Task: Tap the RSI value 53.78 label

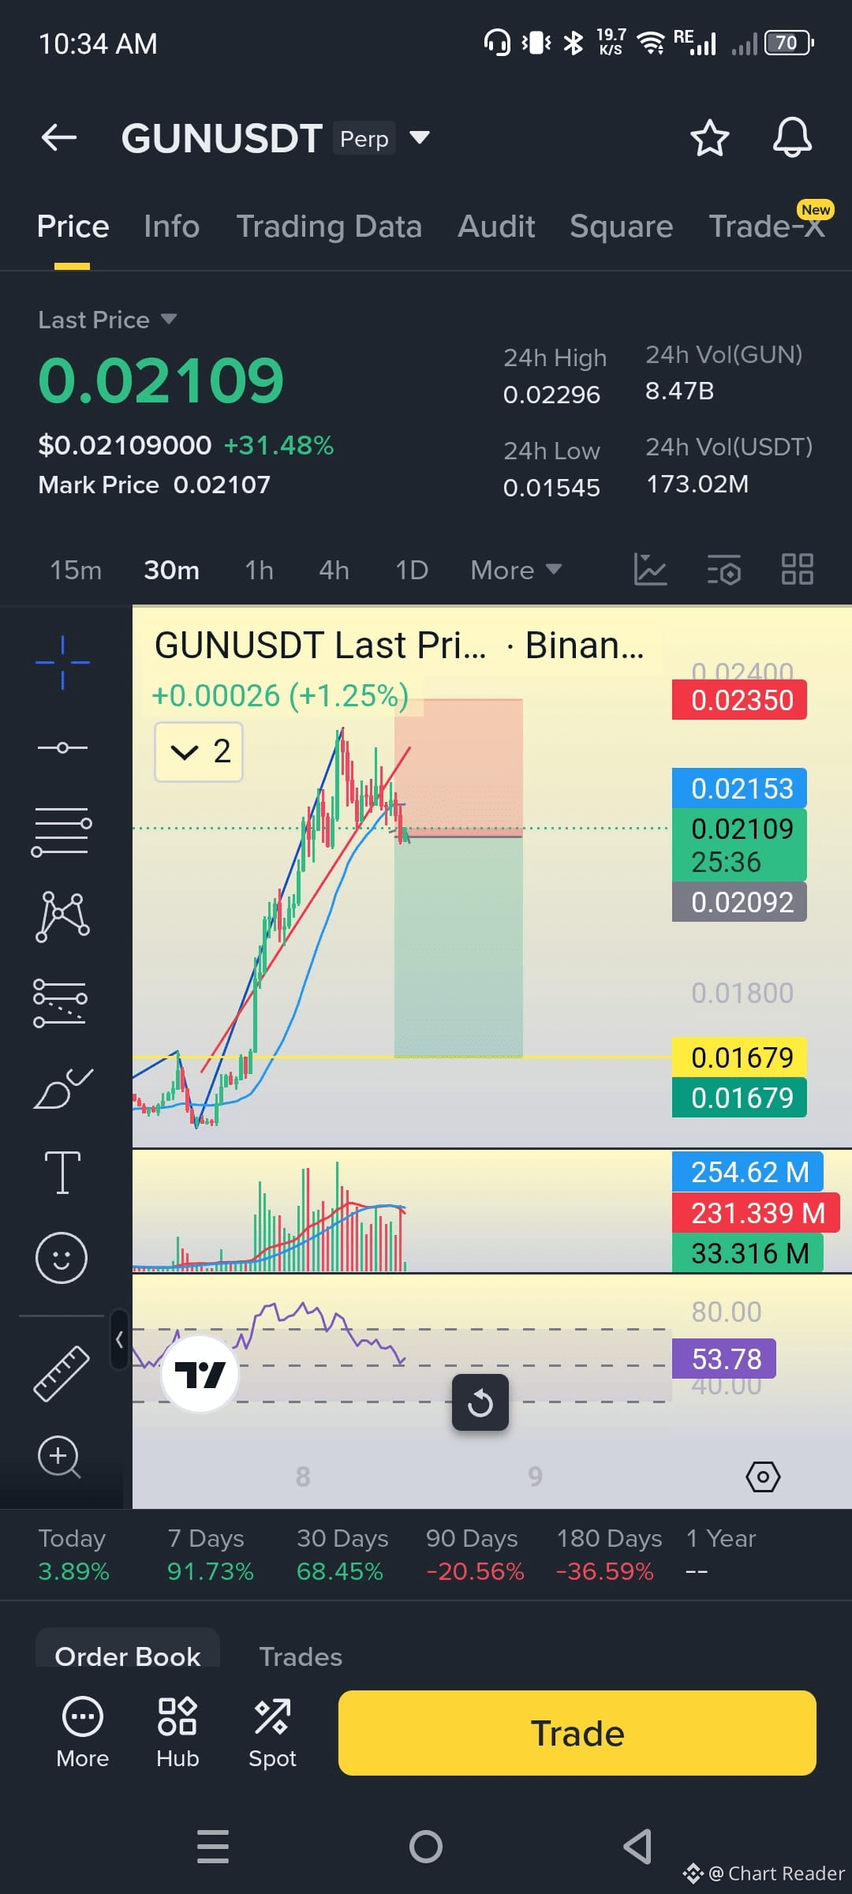Action: coord(724,1359)
